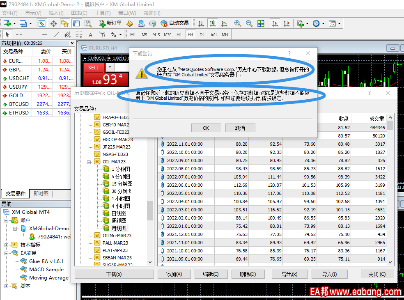Expand the 技术指标 node in Navigator

point(7,245)
